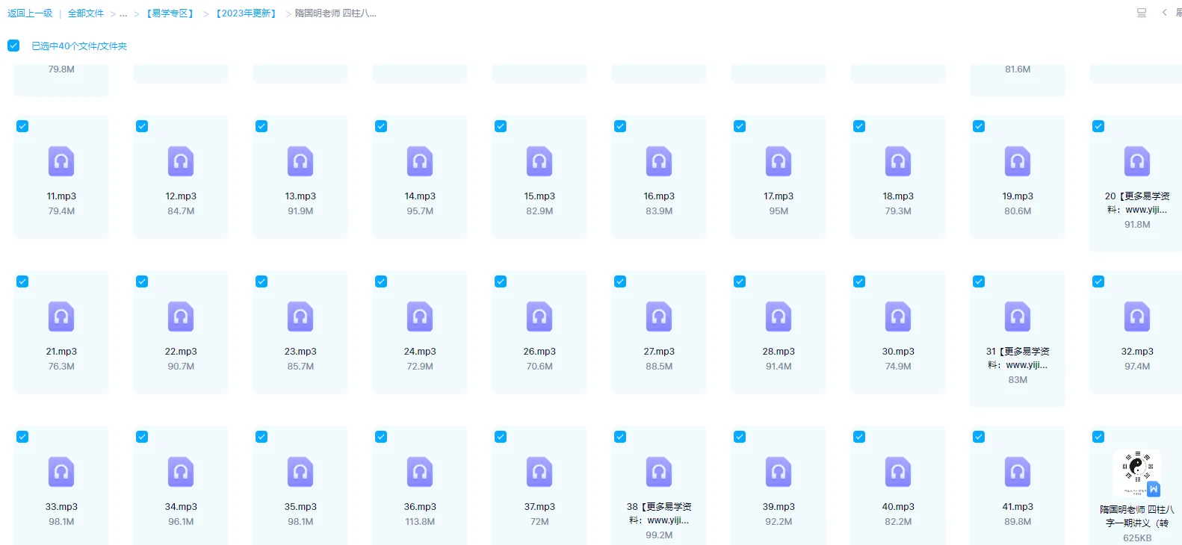Open the 33.mp3 audio file icon

[61, 472]
